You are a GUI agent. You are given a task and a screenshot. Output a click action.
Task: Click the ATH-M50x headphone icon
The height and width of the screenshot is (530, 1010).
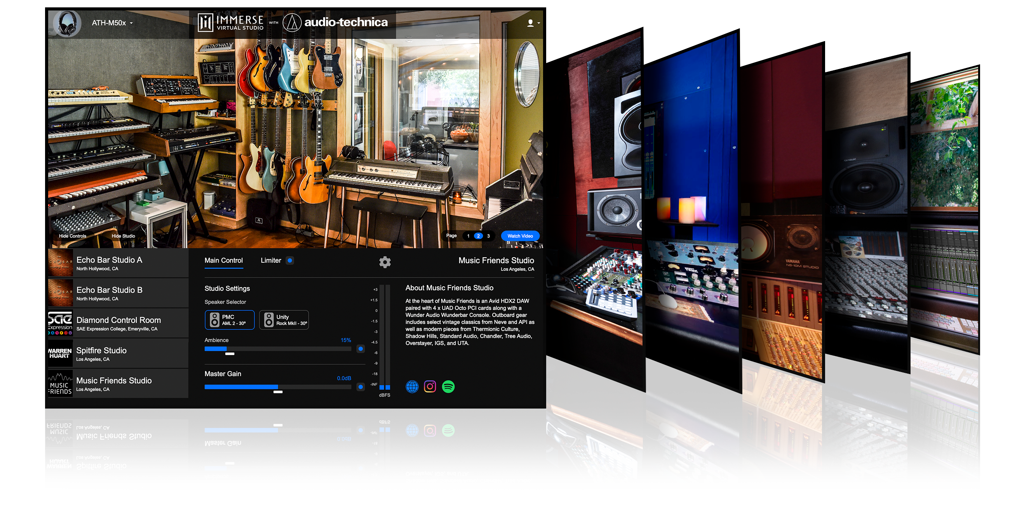68,24
